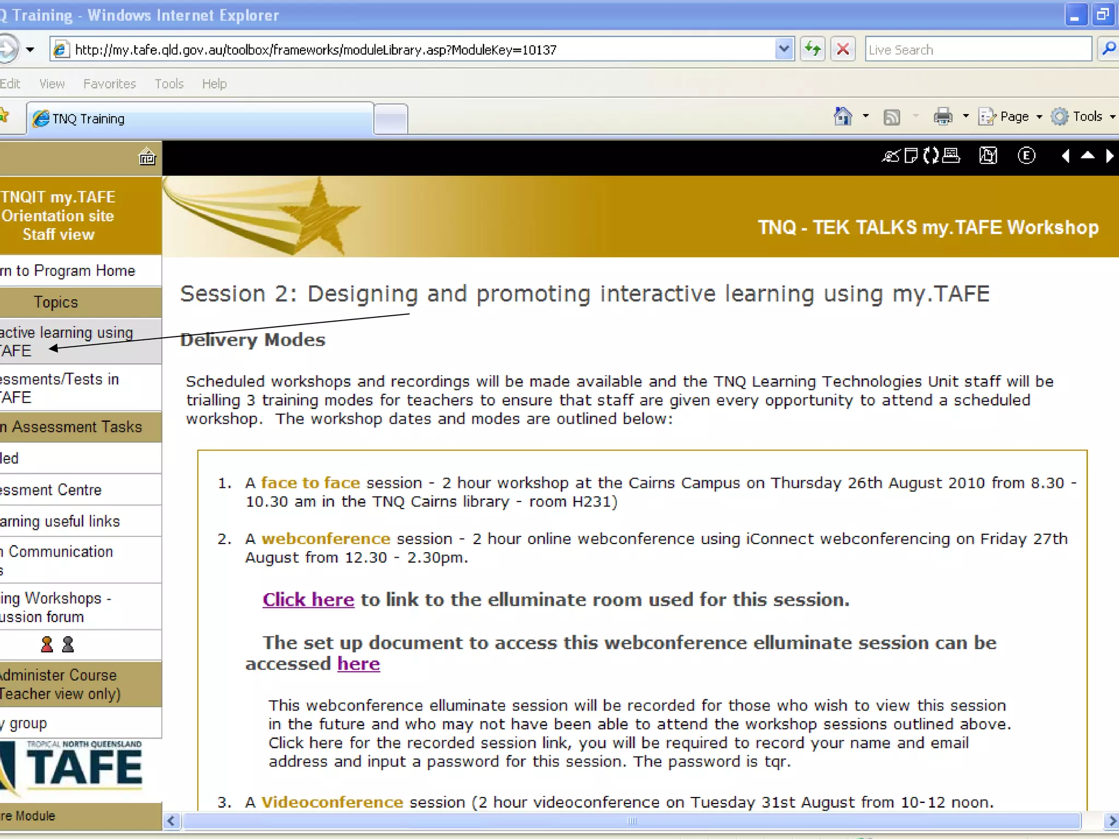Expand the address bar history dropdown
Viewport: 1119px width, 839px height.
pos(784,50)
